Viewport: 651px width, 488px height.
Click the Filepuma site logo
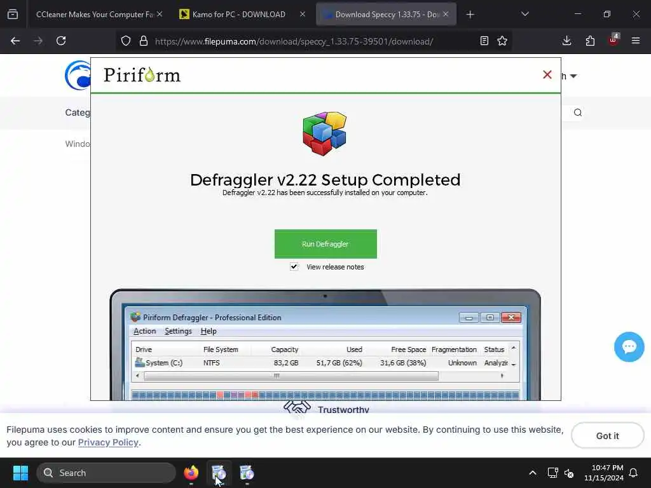tap(78, 75)
